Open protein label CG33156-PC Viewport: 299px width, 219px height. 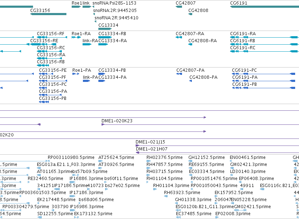point(53,84)
